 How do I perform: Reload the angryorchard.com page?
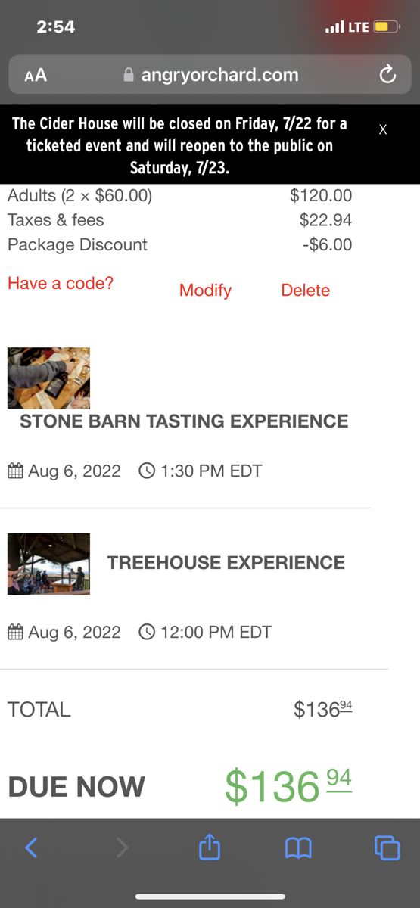pyautogui.click(x=387, y=75)
